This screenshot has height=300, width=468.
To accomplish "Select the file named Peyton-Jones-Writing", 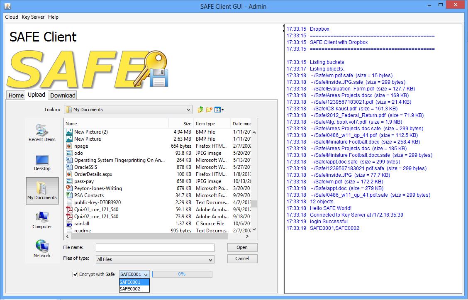I will tap(98, 188).
